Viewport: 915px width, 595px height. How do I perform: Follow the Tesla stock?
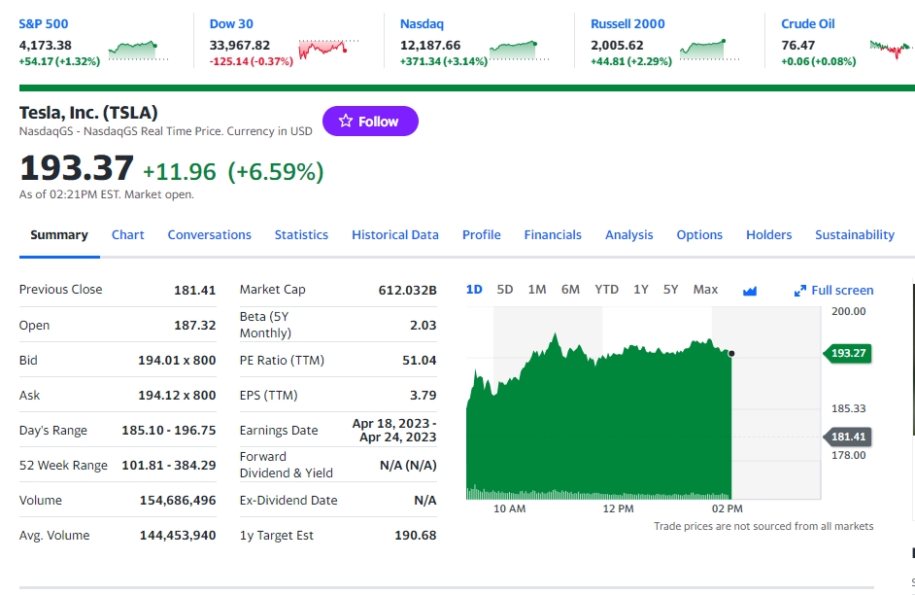tap(370, 121)
